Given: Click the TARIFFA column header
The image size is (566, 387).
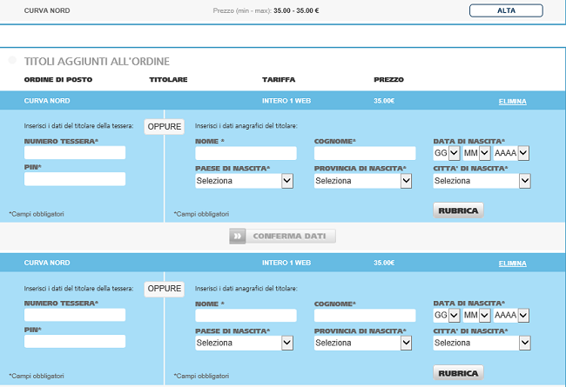Looking at the screenshot, I should tap(279, 80).
